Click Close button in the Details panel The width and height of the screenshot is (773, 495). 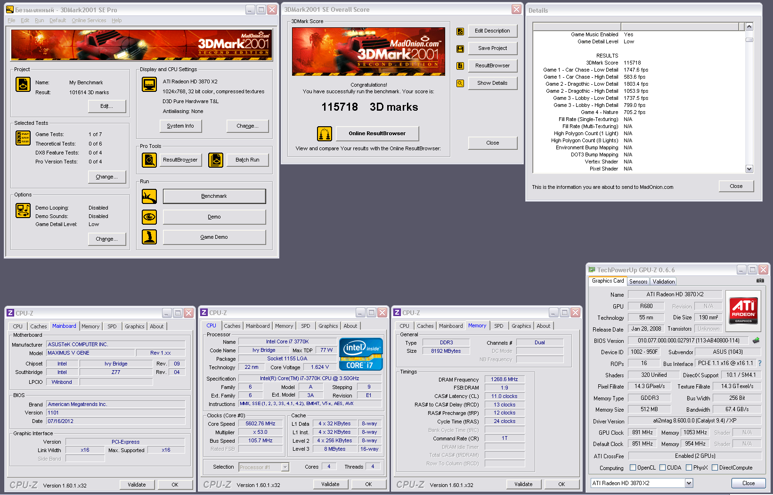pos(736,187)
